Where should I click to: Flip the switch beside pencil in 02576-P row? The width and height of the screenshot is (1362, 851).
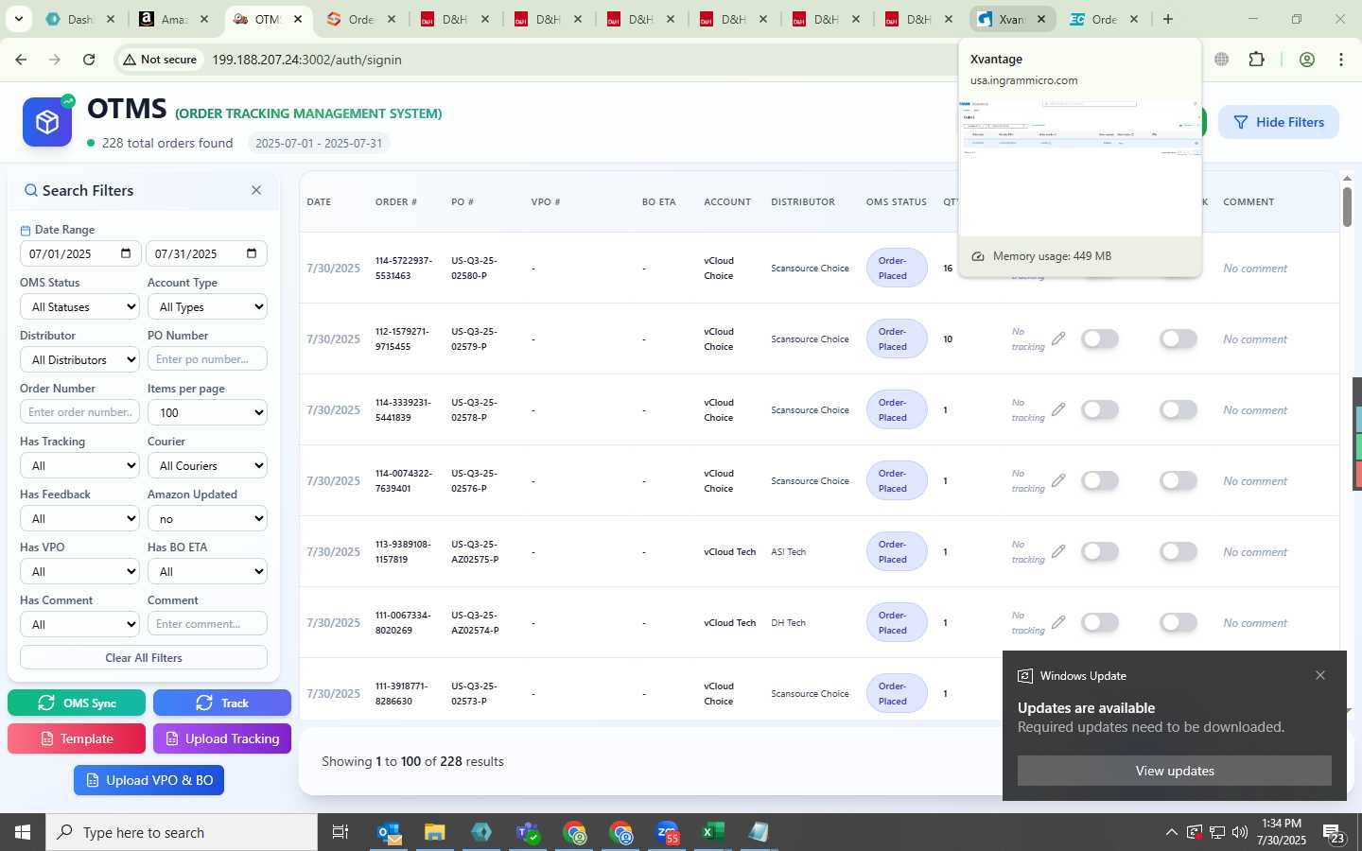pos(1100,480)
